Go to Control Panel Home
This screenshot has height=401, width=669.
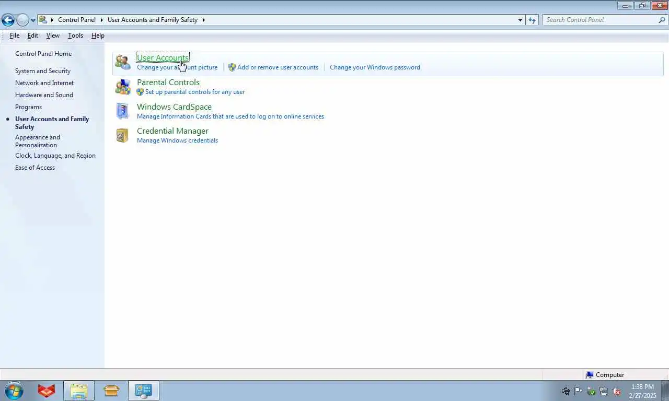click(x=43, y=54)
